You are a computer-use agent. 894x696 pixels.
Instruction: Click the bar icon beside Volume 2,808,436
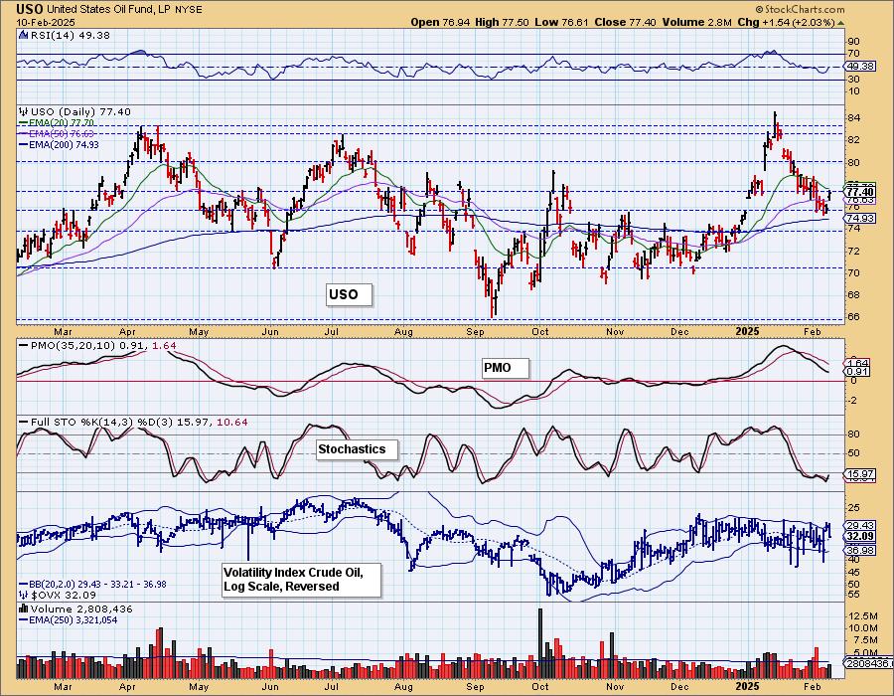pyautogui.click(x=24, y=609)
